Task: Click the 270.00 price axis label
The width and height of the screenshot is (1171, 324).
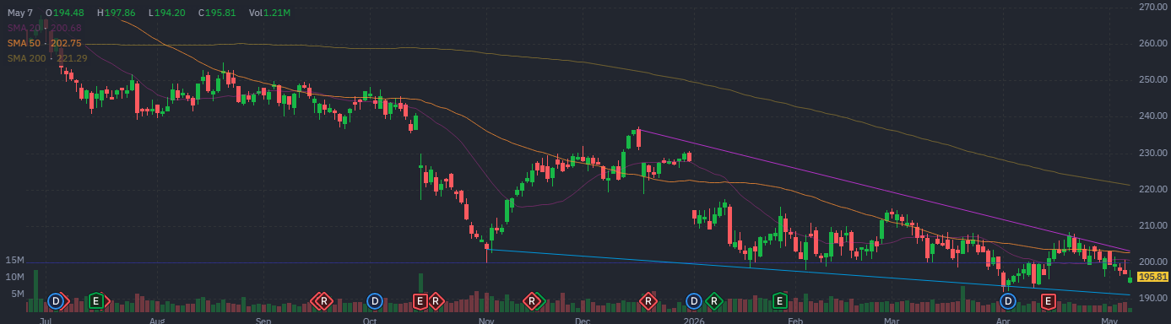Action: (1152, 7)
